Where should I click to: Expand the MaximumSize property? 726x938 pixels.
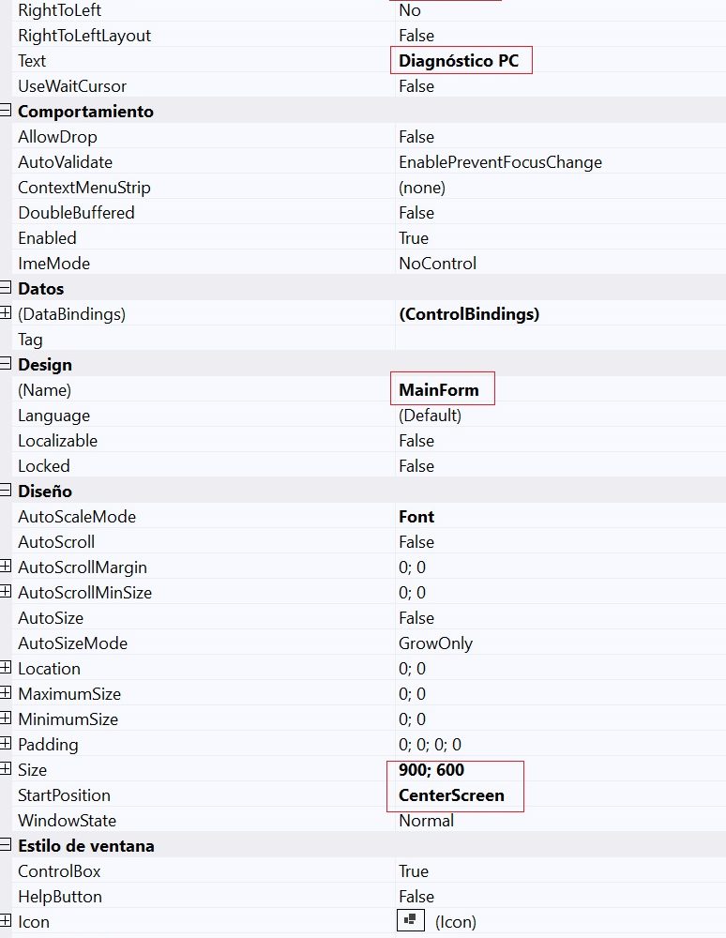point(6,694)
